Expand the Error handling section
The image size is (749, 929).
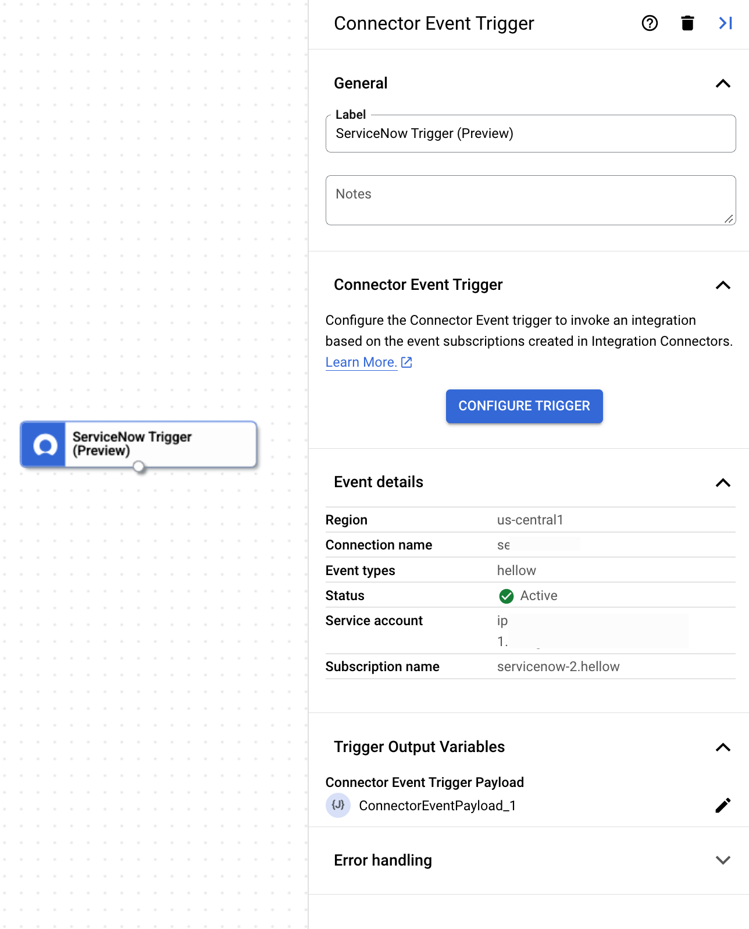pos(723,860)
